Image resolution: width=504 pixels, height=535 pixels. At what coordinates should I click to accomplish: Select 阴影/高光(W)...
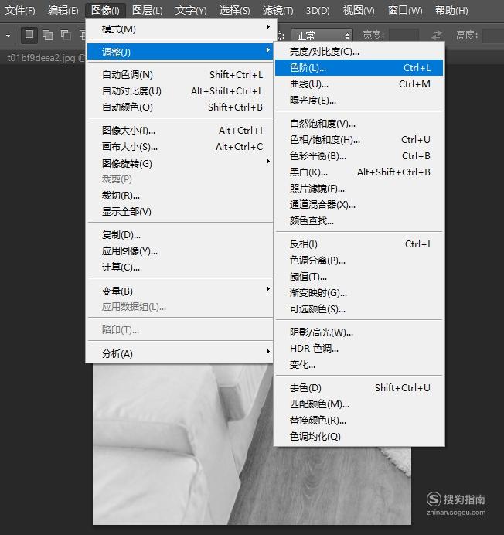359,332
